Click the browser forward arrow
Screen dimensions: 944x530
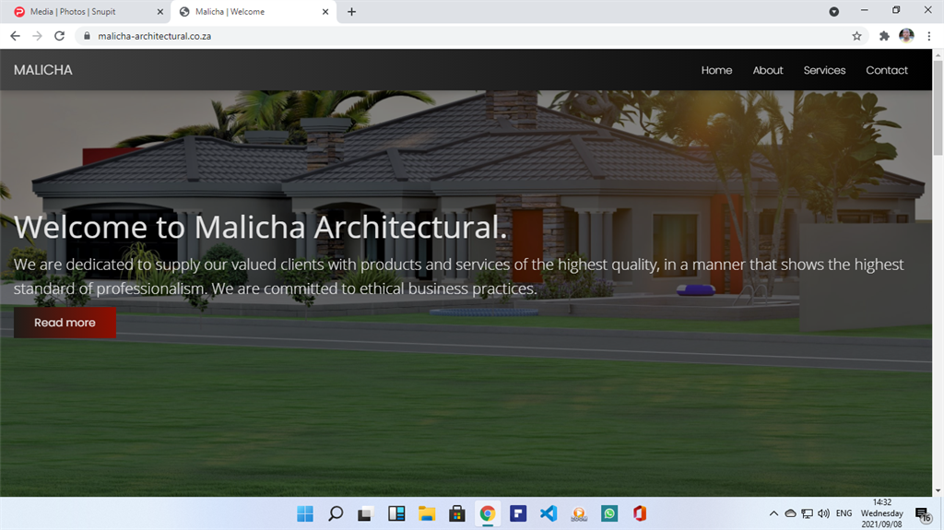[x=37, y=36]
